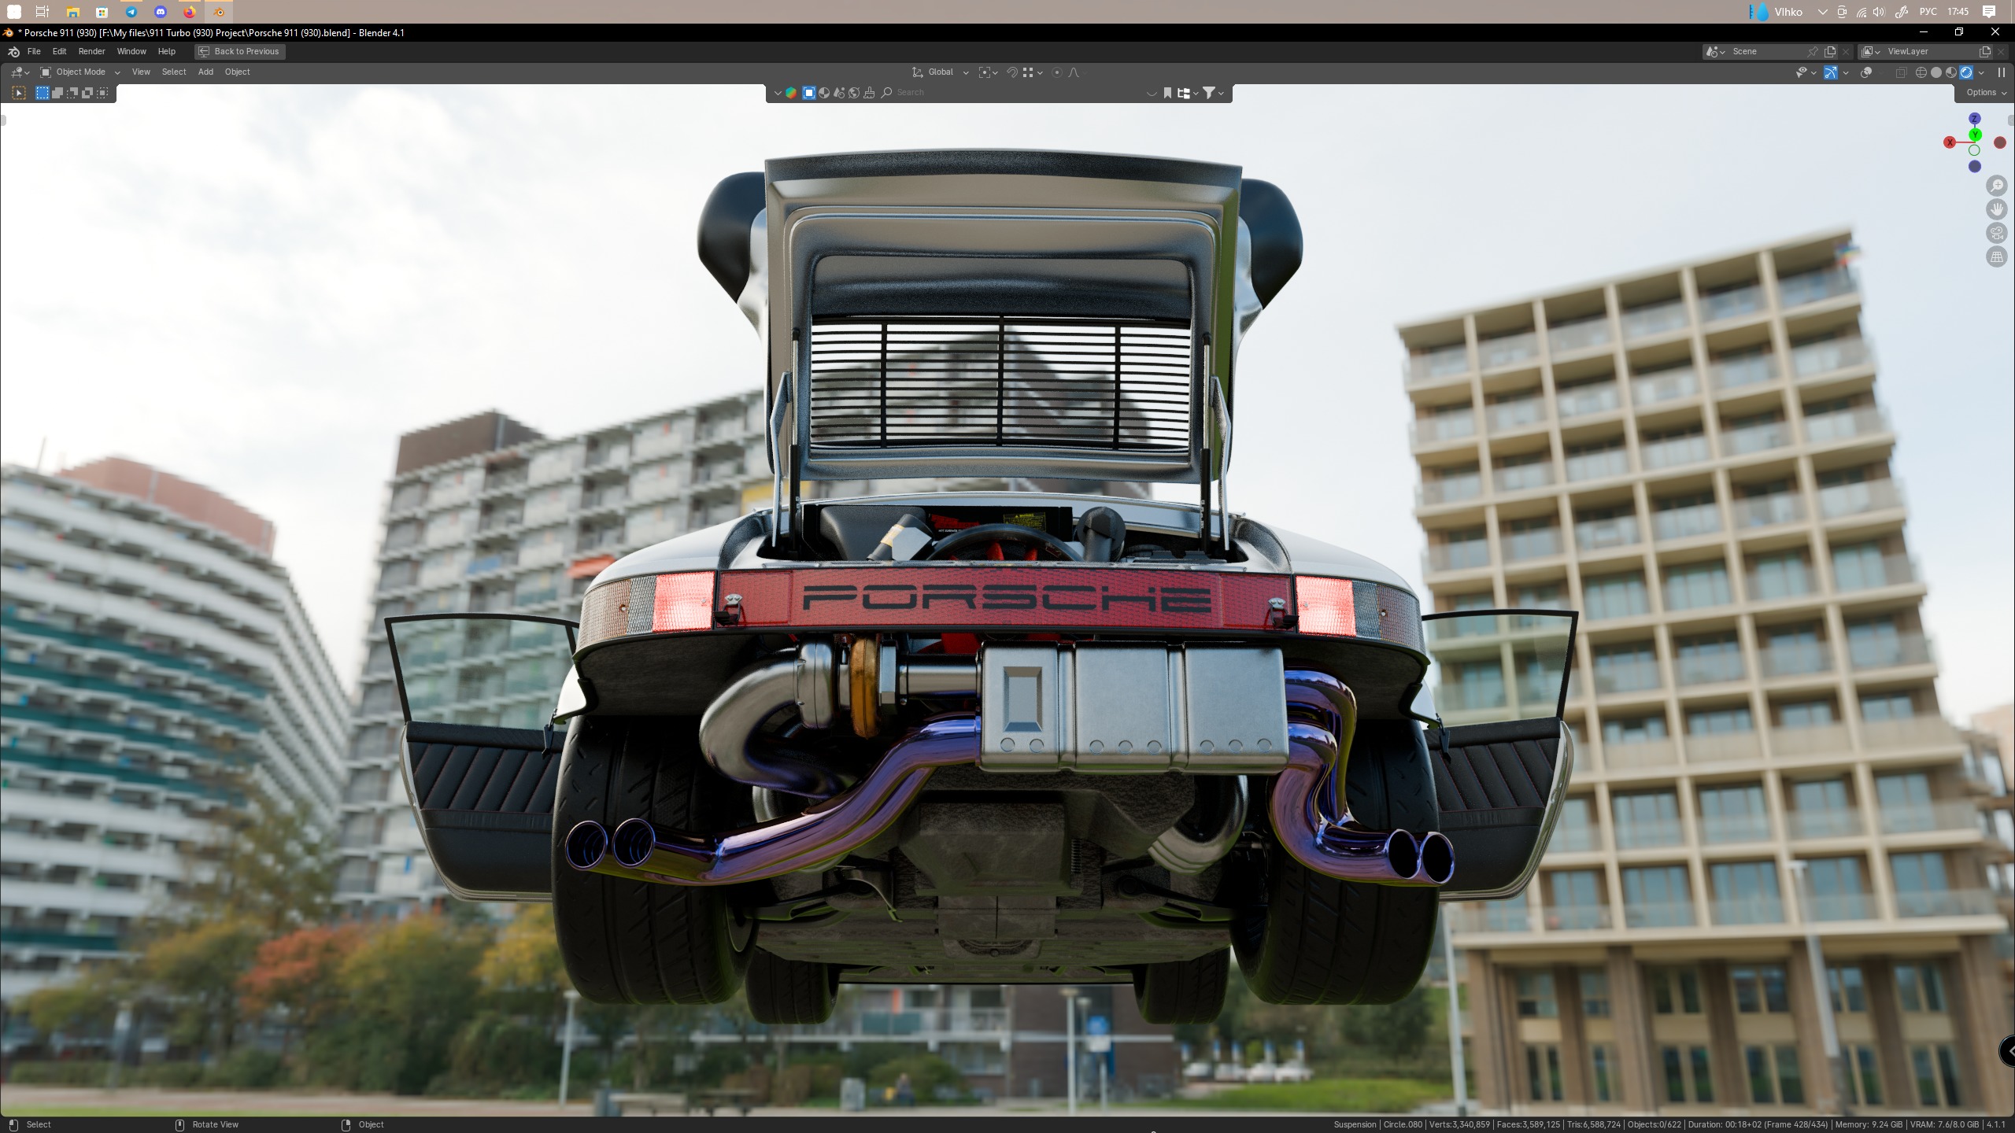2015x1133 pixels.
Task: Click the zoom view magnifier gizmo
Action: 1996,186
